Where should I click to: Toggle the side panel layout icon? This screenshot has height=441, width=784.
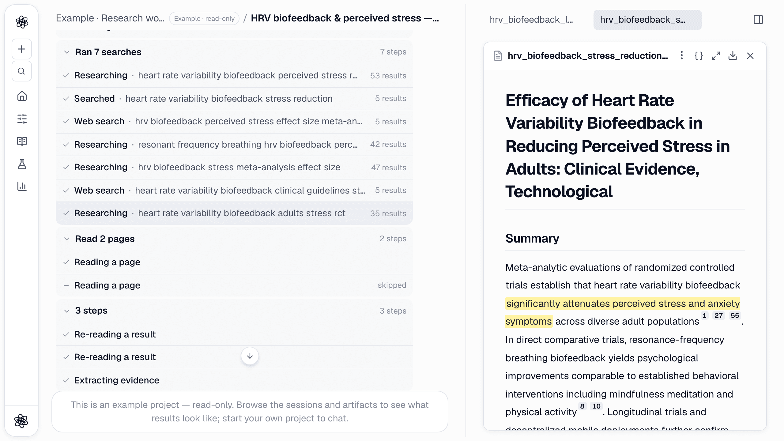[x=758, y=20]
